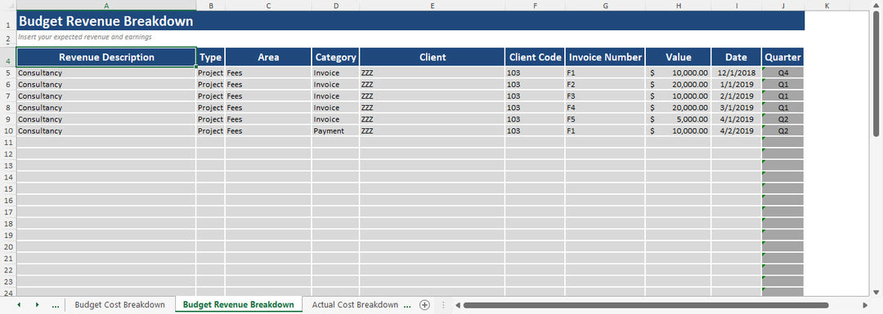Click the Q4 quarter cell
Image resolution: width=883 pixels, height=314 pixels.
782,73
